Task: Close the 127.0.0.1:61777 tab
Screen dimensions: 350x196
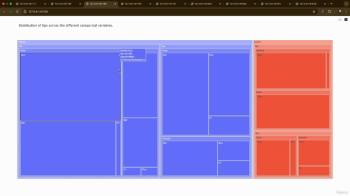Action: [x=45, y=4]
